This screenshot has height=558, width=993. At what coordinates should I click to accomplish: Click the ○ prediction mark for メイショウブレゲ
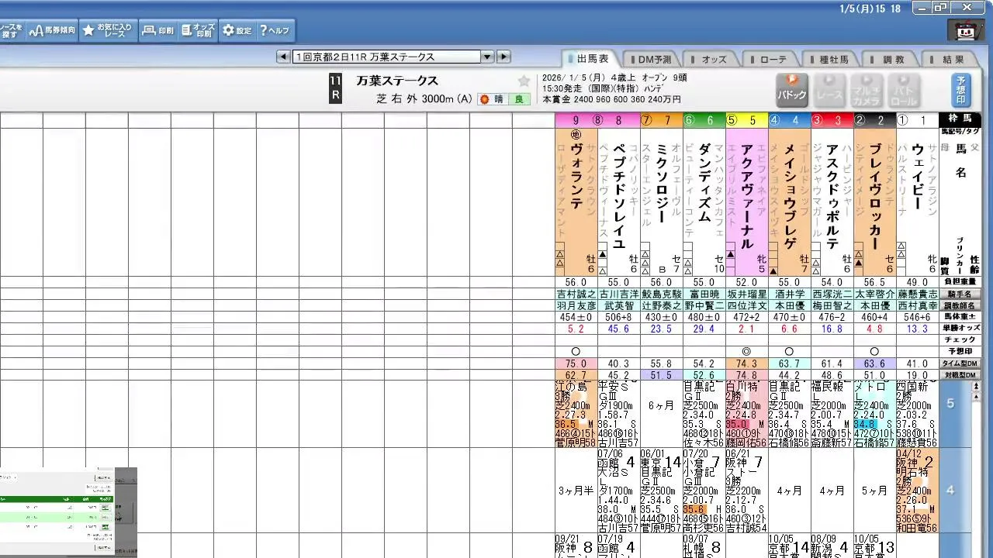click(x=789, y=351)
